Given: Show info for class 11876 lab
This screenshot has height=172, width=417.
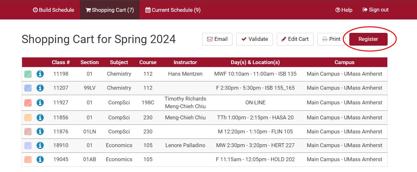Looking at the screenshot, I should pos(40,131).
